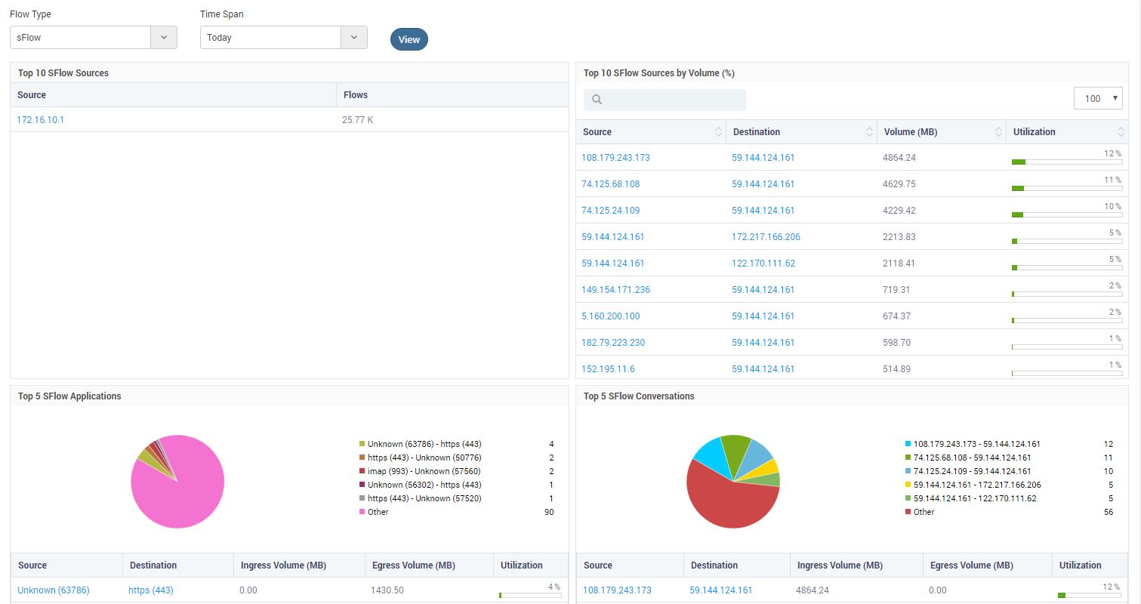The height and width of the screenshot is (604, 1141).
Task: Open destination 172.217.166.206 link
Action: [766, 237]
